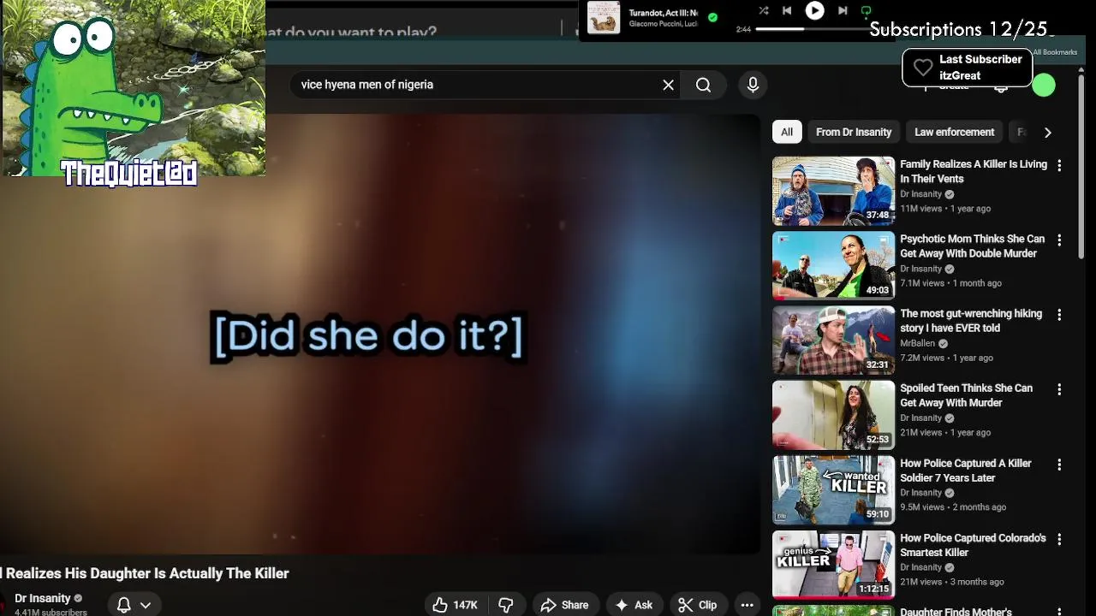The width and height of the screenshot is (1096, 616).
Task: Open options menu for Family Realizes A Killer video
Action: 1059,166
